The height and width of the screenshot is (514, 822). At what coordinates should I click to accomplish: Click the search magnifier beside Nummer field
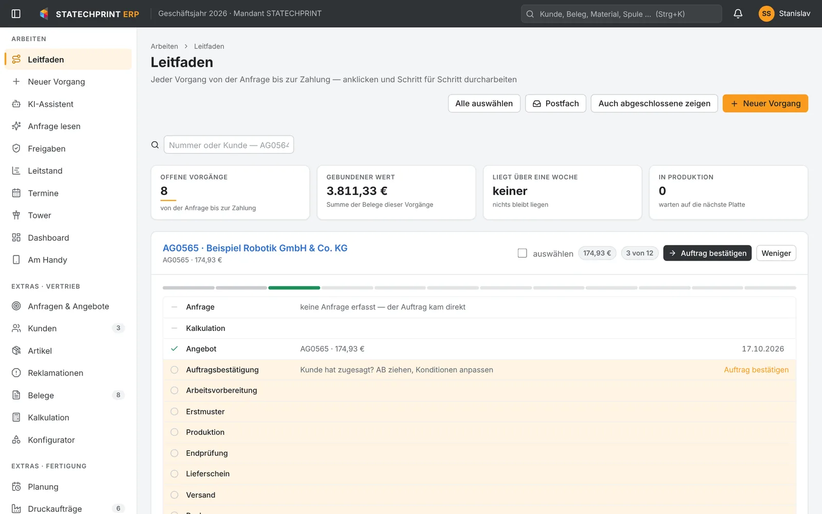pyautogui.click(x=155, y=145)
